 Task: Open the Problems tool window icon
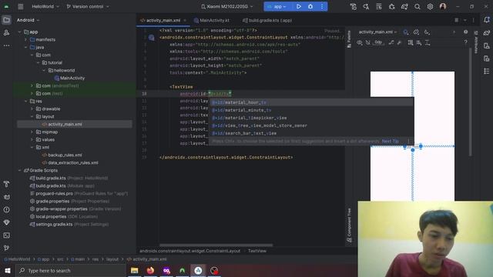click(6, 209)
